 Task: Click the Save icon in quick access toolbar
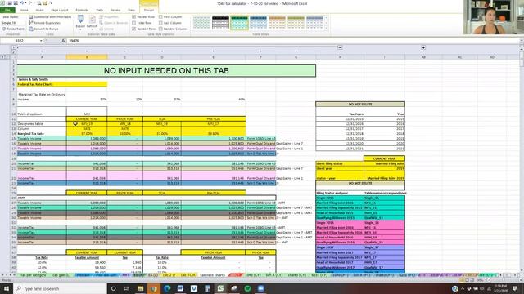click(x=10, y=3)
